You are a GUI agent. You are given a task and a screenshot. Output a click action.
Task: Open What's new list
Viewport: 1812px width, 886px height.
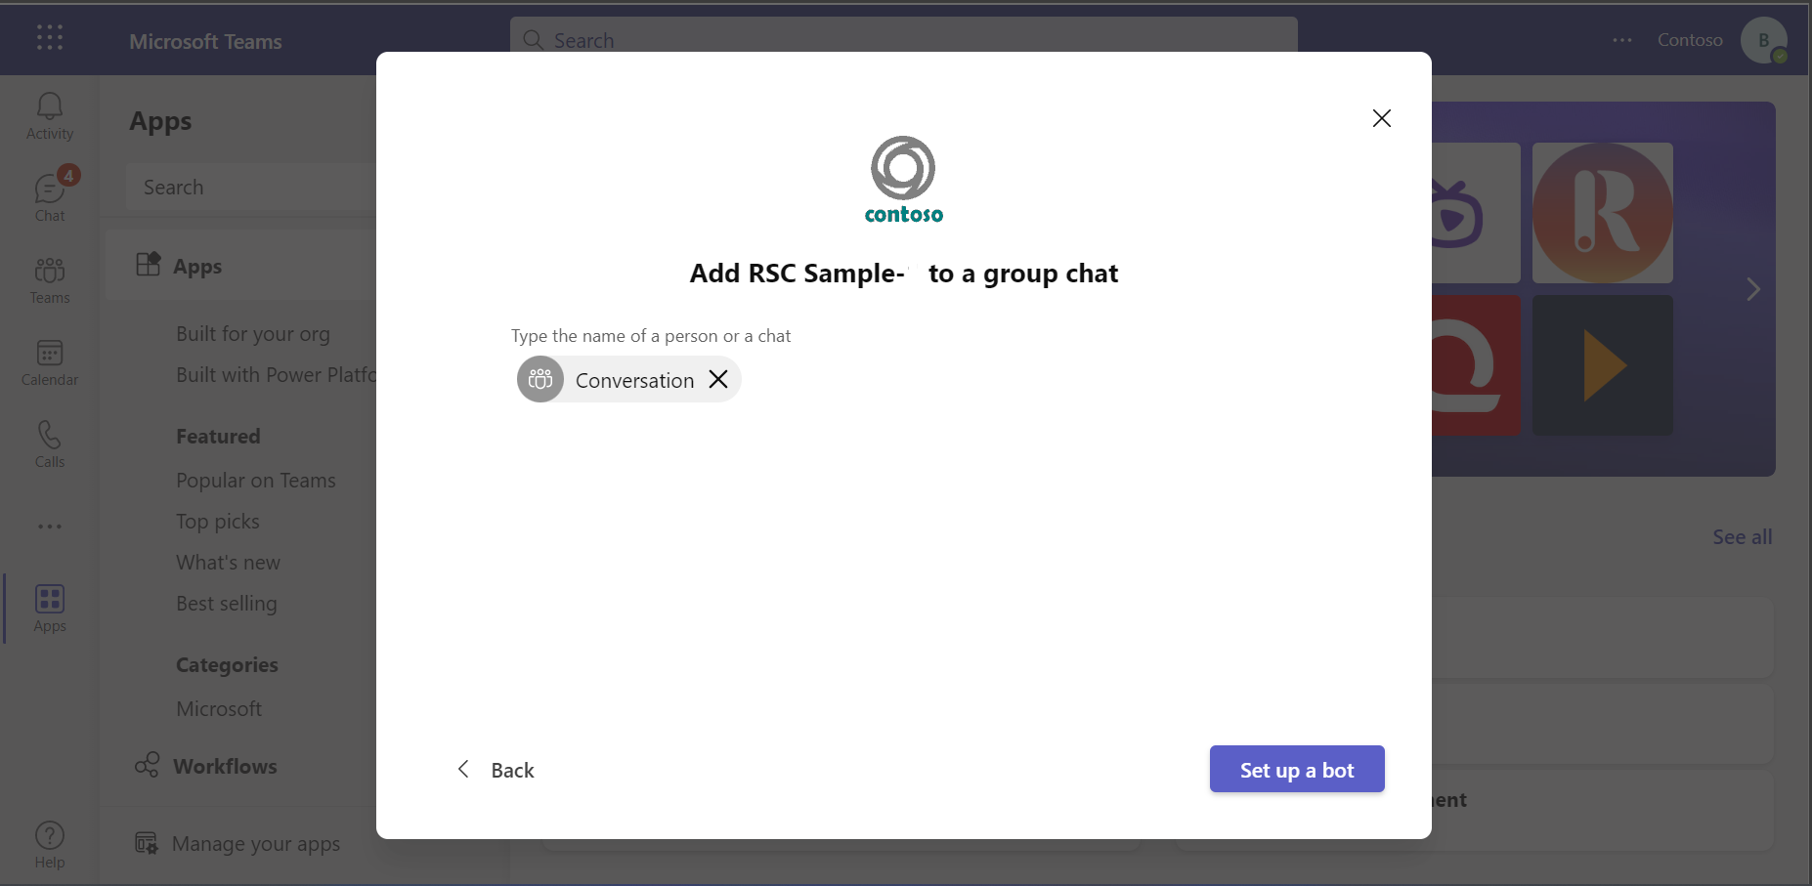coord(228,563)
